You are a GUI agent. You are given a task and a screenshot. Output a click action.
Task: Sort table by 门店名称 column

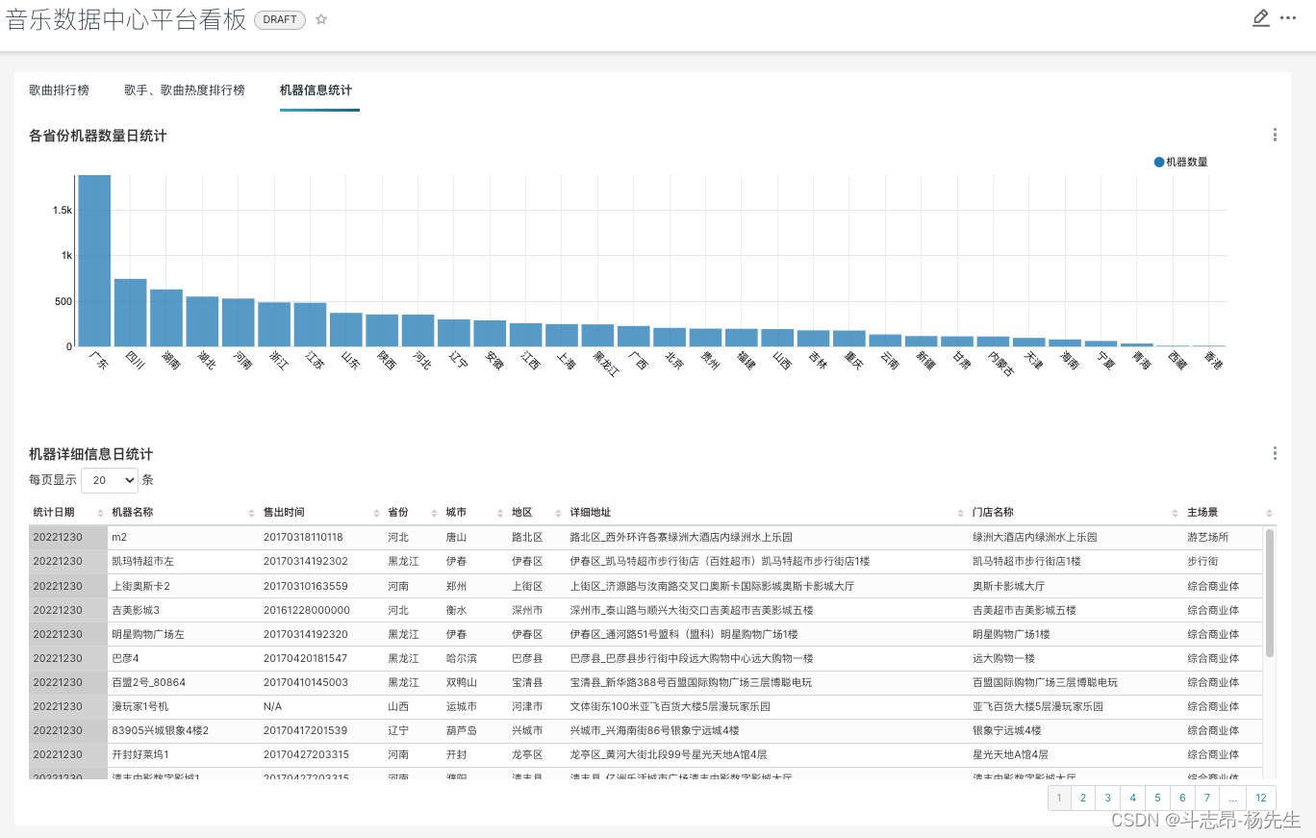pyautogui.click(x=1076, y=513)
